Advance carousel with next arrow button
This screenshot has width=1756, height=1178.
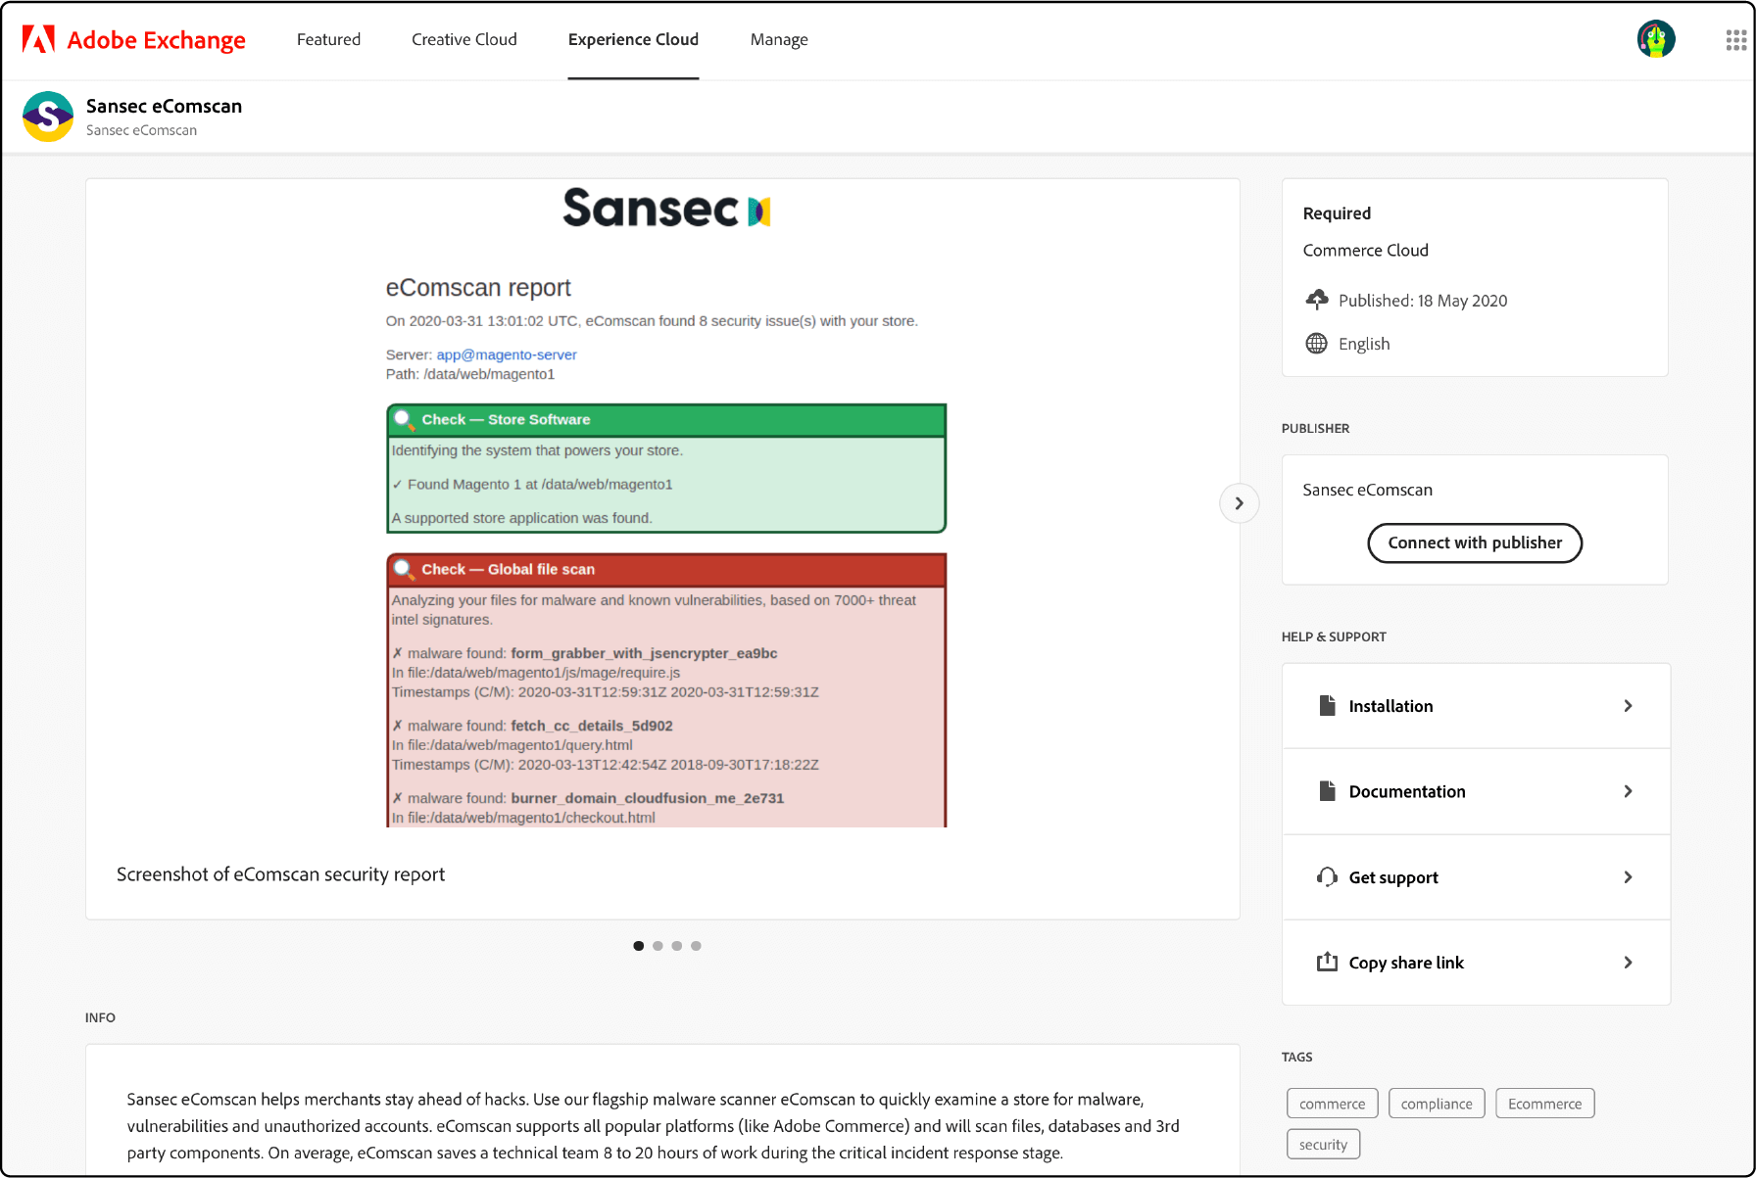tap(1239, 503)
